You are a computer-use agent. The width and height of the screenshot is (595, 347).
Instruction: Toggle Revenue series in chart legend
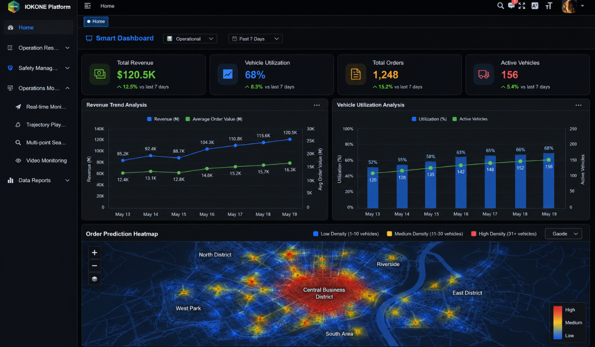163,119
